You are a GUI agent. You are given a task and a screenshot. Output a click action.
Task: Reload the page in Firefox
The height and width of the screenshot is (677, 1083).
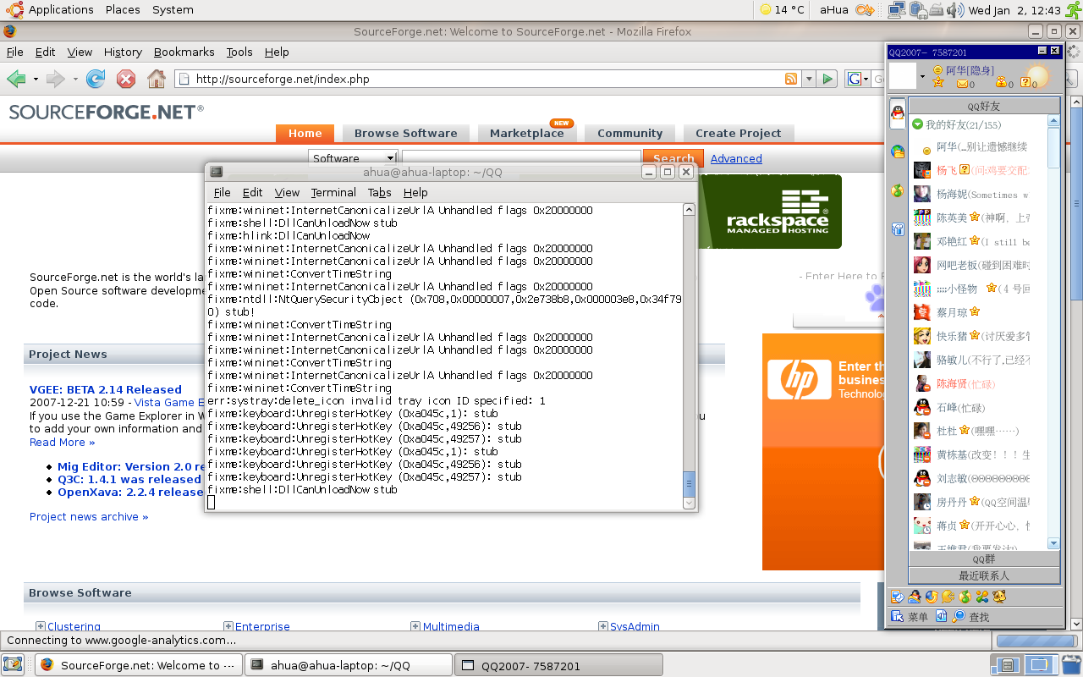[96, 79]
